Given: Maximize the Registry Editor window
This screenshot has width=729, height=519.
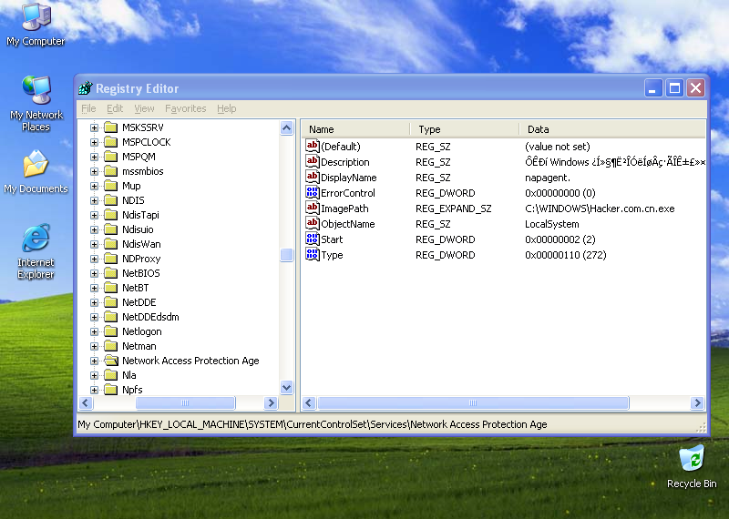Looking at the screenshot, I should pos(674,87).
